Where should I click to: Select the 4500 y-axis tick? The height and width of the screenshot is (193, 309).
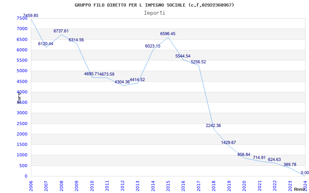coord(22,81)
